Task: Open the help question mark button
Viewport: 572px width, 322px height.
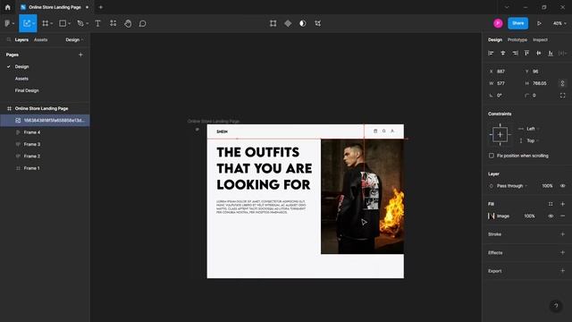Action: [556, 306]
